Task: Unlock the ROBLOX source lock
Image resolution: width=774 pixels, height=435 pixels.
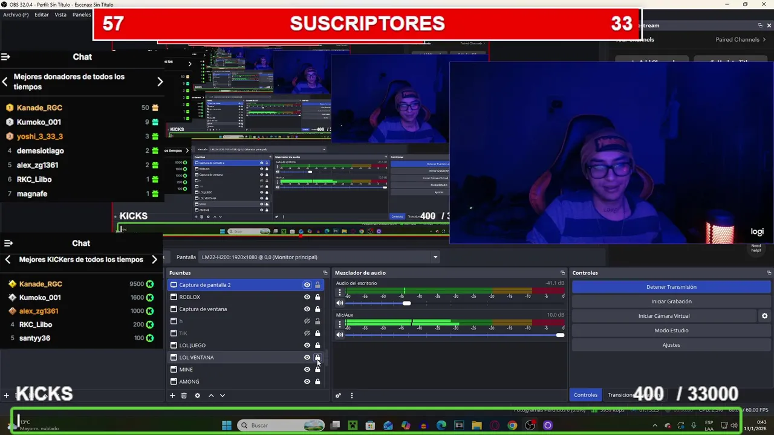Action: (317, 297)
